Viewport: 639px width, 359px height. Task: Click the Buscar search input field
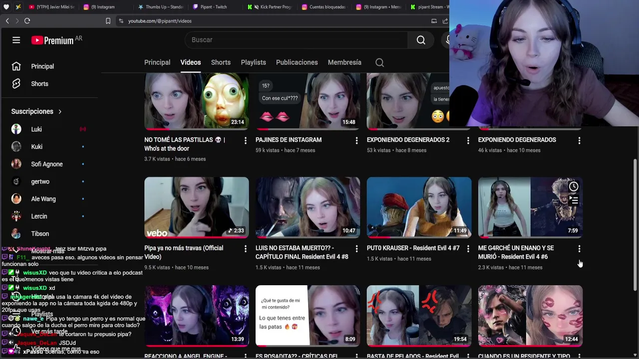click(297, 40)
